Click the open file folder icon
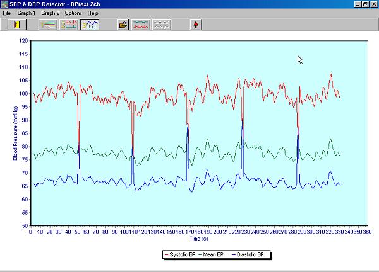Image resolution: width=379 pixels, height=272 pixels. click(x=123, y=25)
